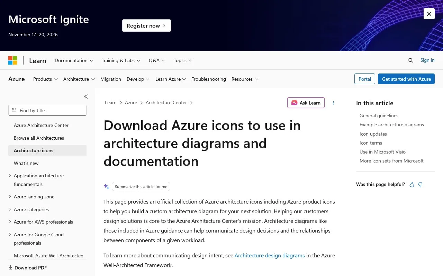Jump to Icon terms section
443x276 pixels.
(x=371, y=143)
